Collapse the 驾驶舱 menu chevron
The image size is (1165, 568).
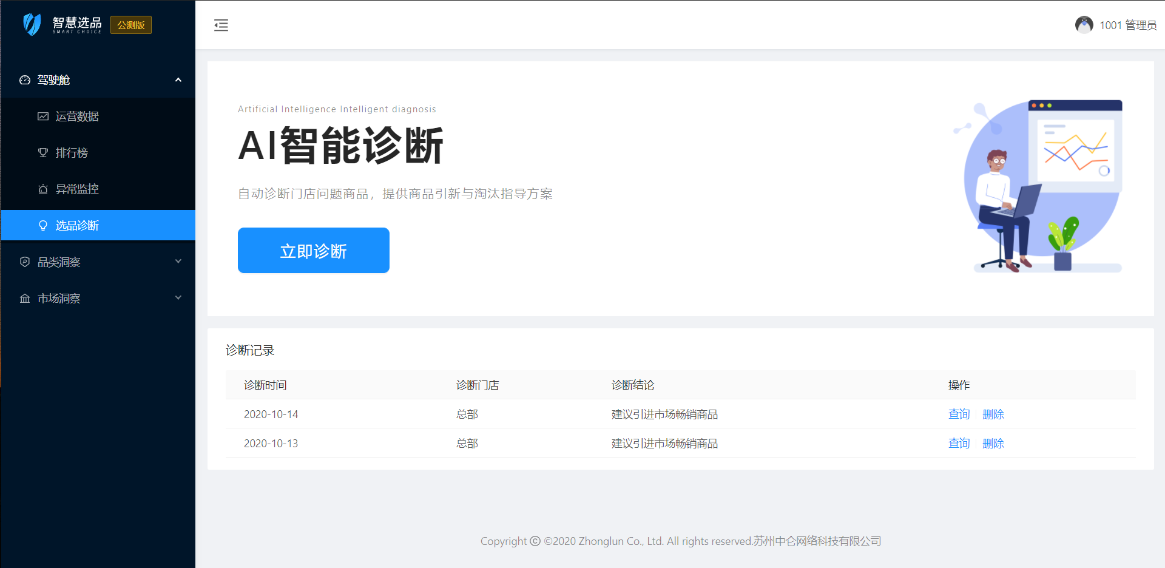coord(178,80)
